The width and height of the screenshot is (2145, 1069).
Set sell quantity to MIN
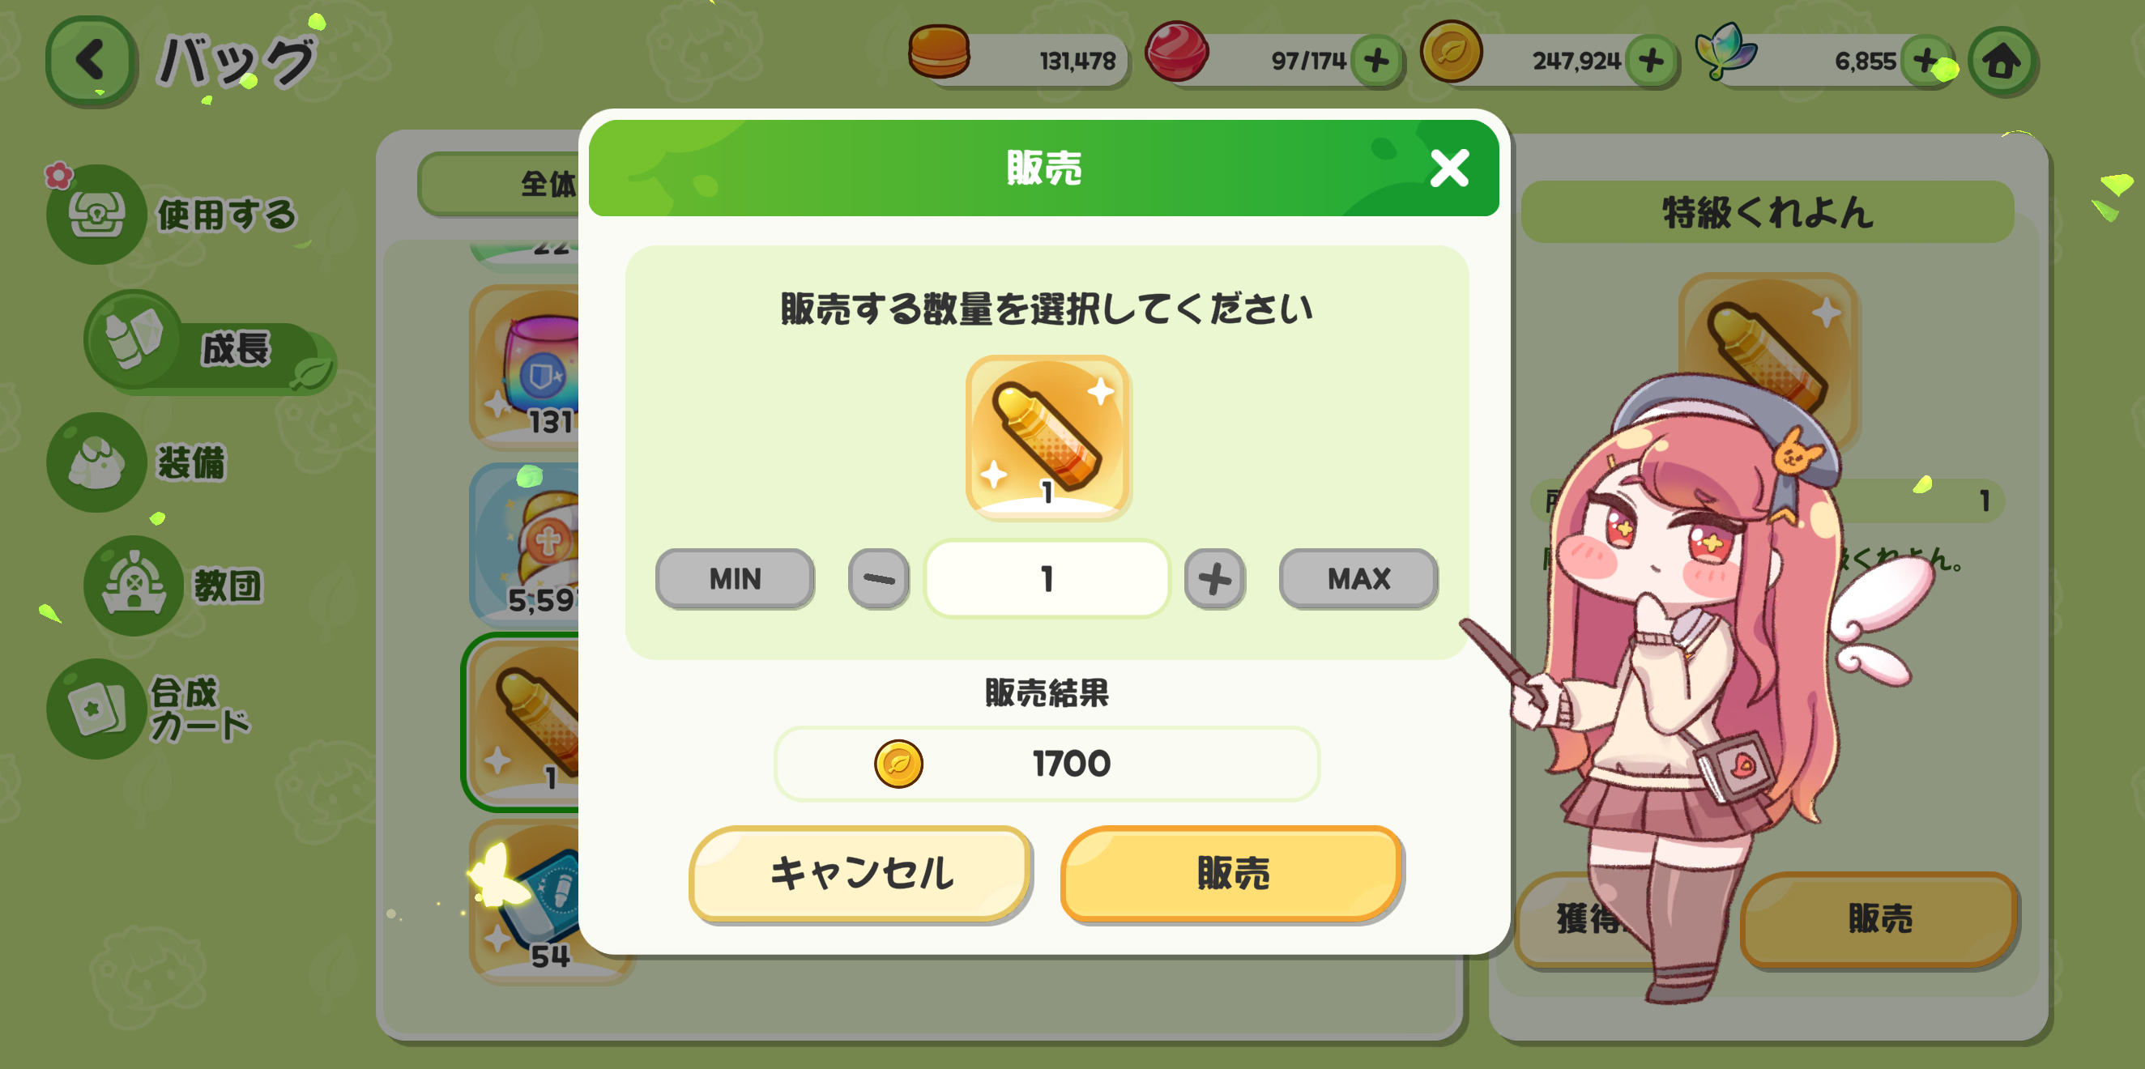(735, 577)
